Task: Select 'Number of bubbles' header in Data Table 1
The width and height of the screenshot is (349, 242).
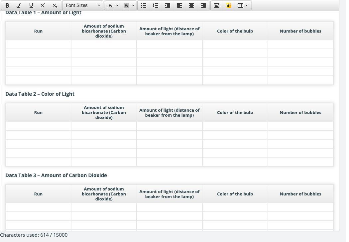Action: pos(300,31)
